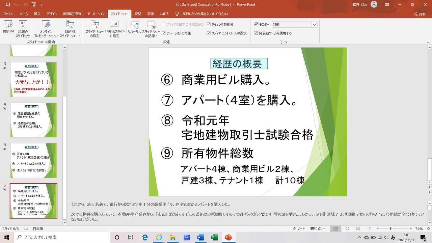Viewport: 432px width, 243px height.
Task: Open the ファイル tab
Action: point(8,14)
